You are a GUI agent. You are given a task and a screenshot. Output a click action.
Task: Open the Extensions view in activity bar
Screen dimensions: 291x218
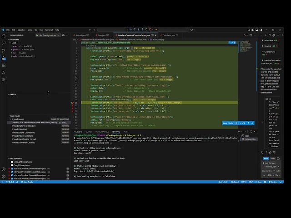[3, 65]
